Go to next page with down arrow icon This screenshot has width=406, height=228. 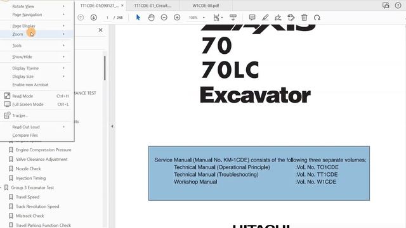pyautogui.click(x=94, y=18)
